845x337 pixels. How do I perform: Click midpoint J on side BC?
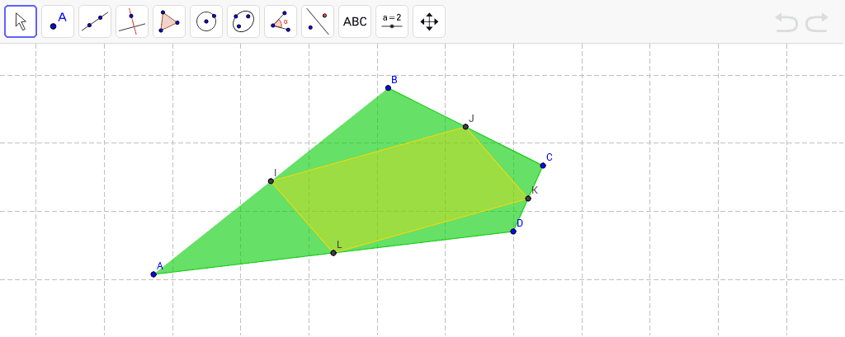coord(465,127)
